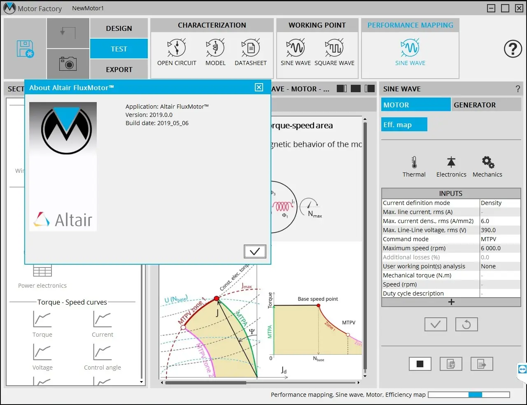Click the Mechanical torque (N.m) row
Image resolution: width=527 pixels, height=405 pixels.
click(x=451, y=275)
